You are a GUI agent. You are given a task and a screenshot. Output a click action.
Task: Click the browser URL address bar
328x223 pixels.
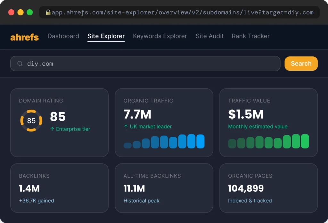[x=179, y=12]
